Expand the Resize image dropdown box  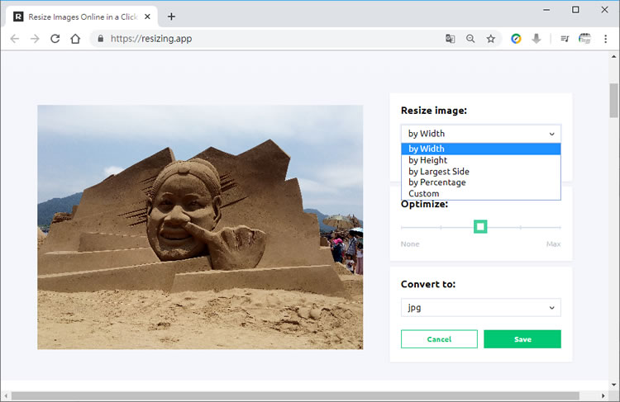click(x=480, y=134)
